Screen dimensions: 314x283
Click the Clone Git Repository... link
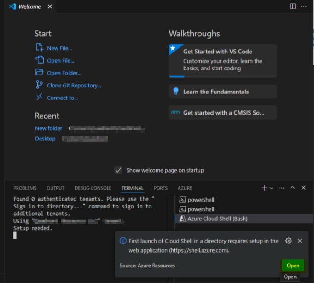pyautogui.click(x=74, y=86)
